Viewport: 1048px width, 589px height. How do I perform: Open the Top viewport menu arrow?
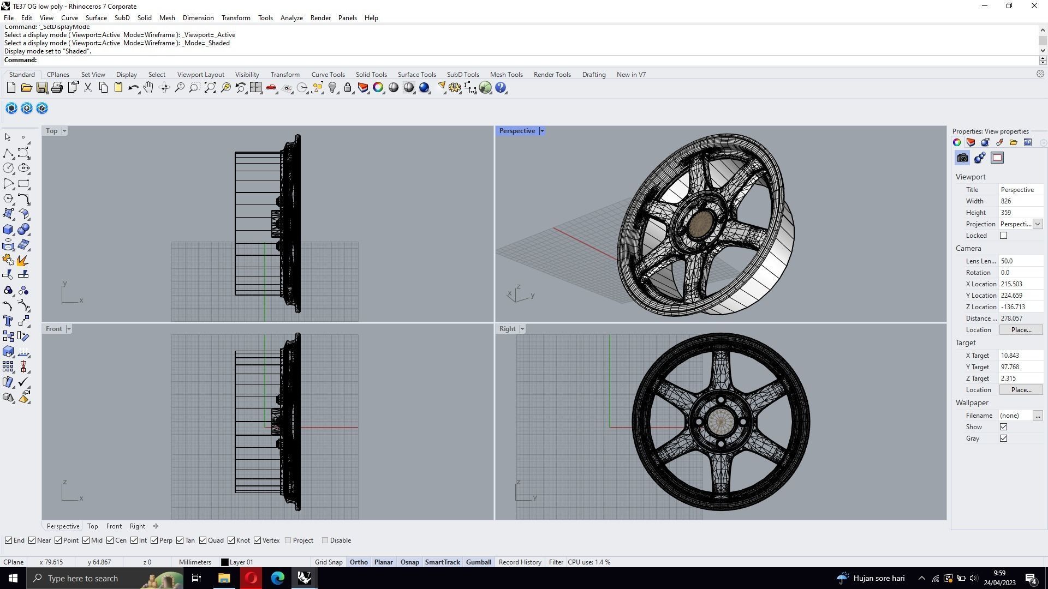pos(64,131)
